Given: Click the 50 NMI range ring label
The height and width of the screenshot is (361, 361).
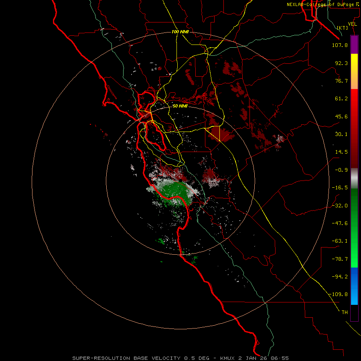Looking at the screenshot, I should click(x=180, y=106).
